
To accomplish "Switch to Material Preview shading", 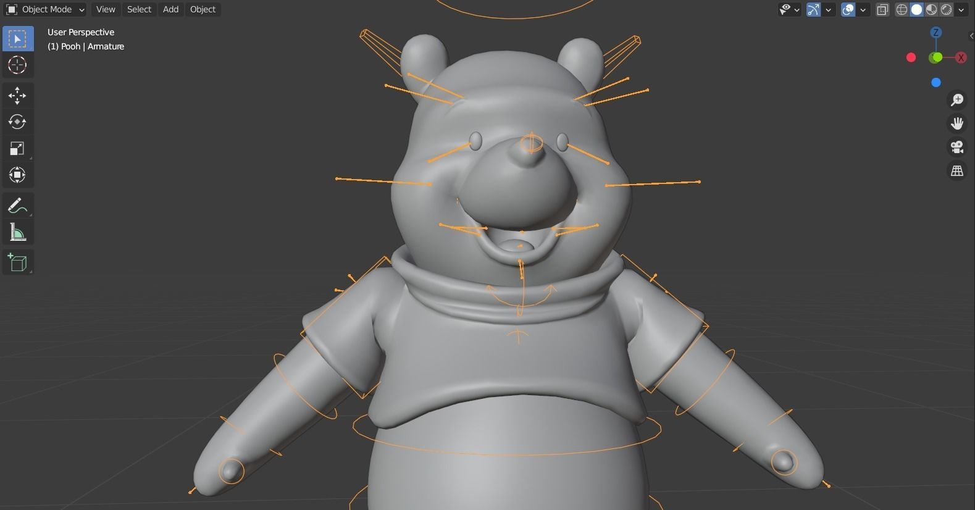I will 932,9.
